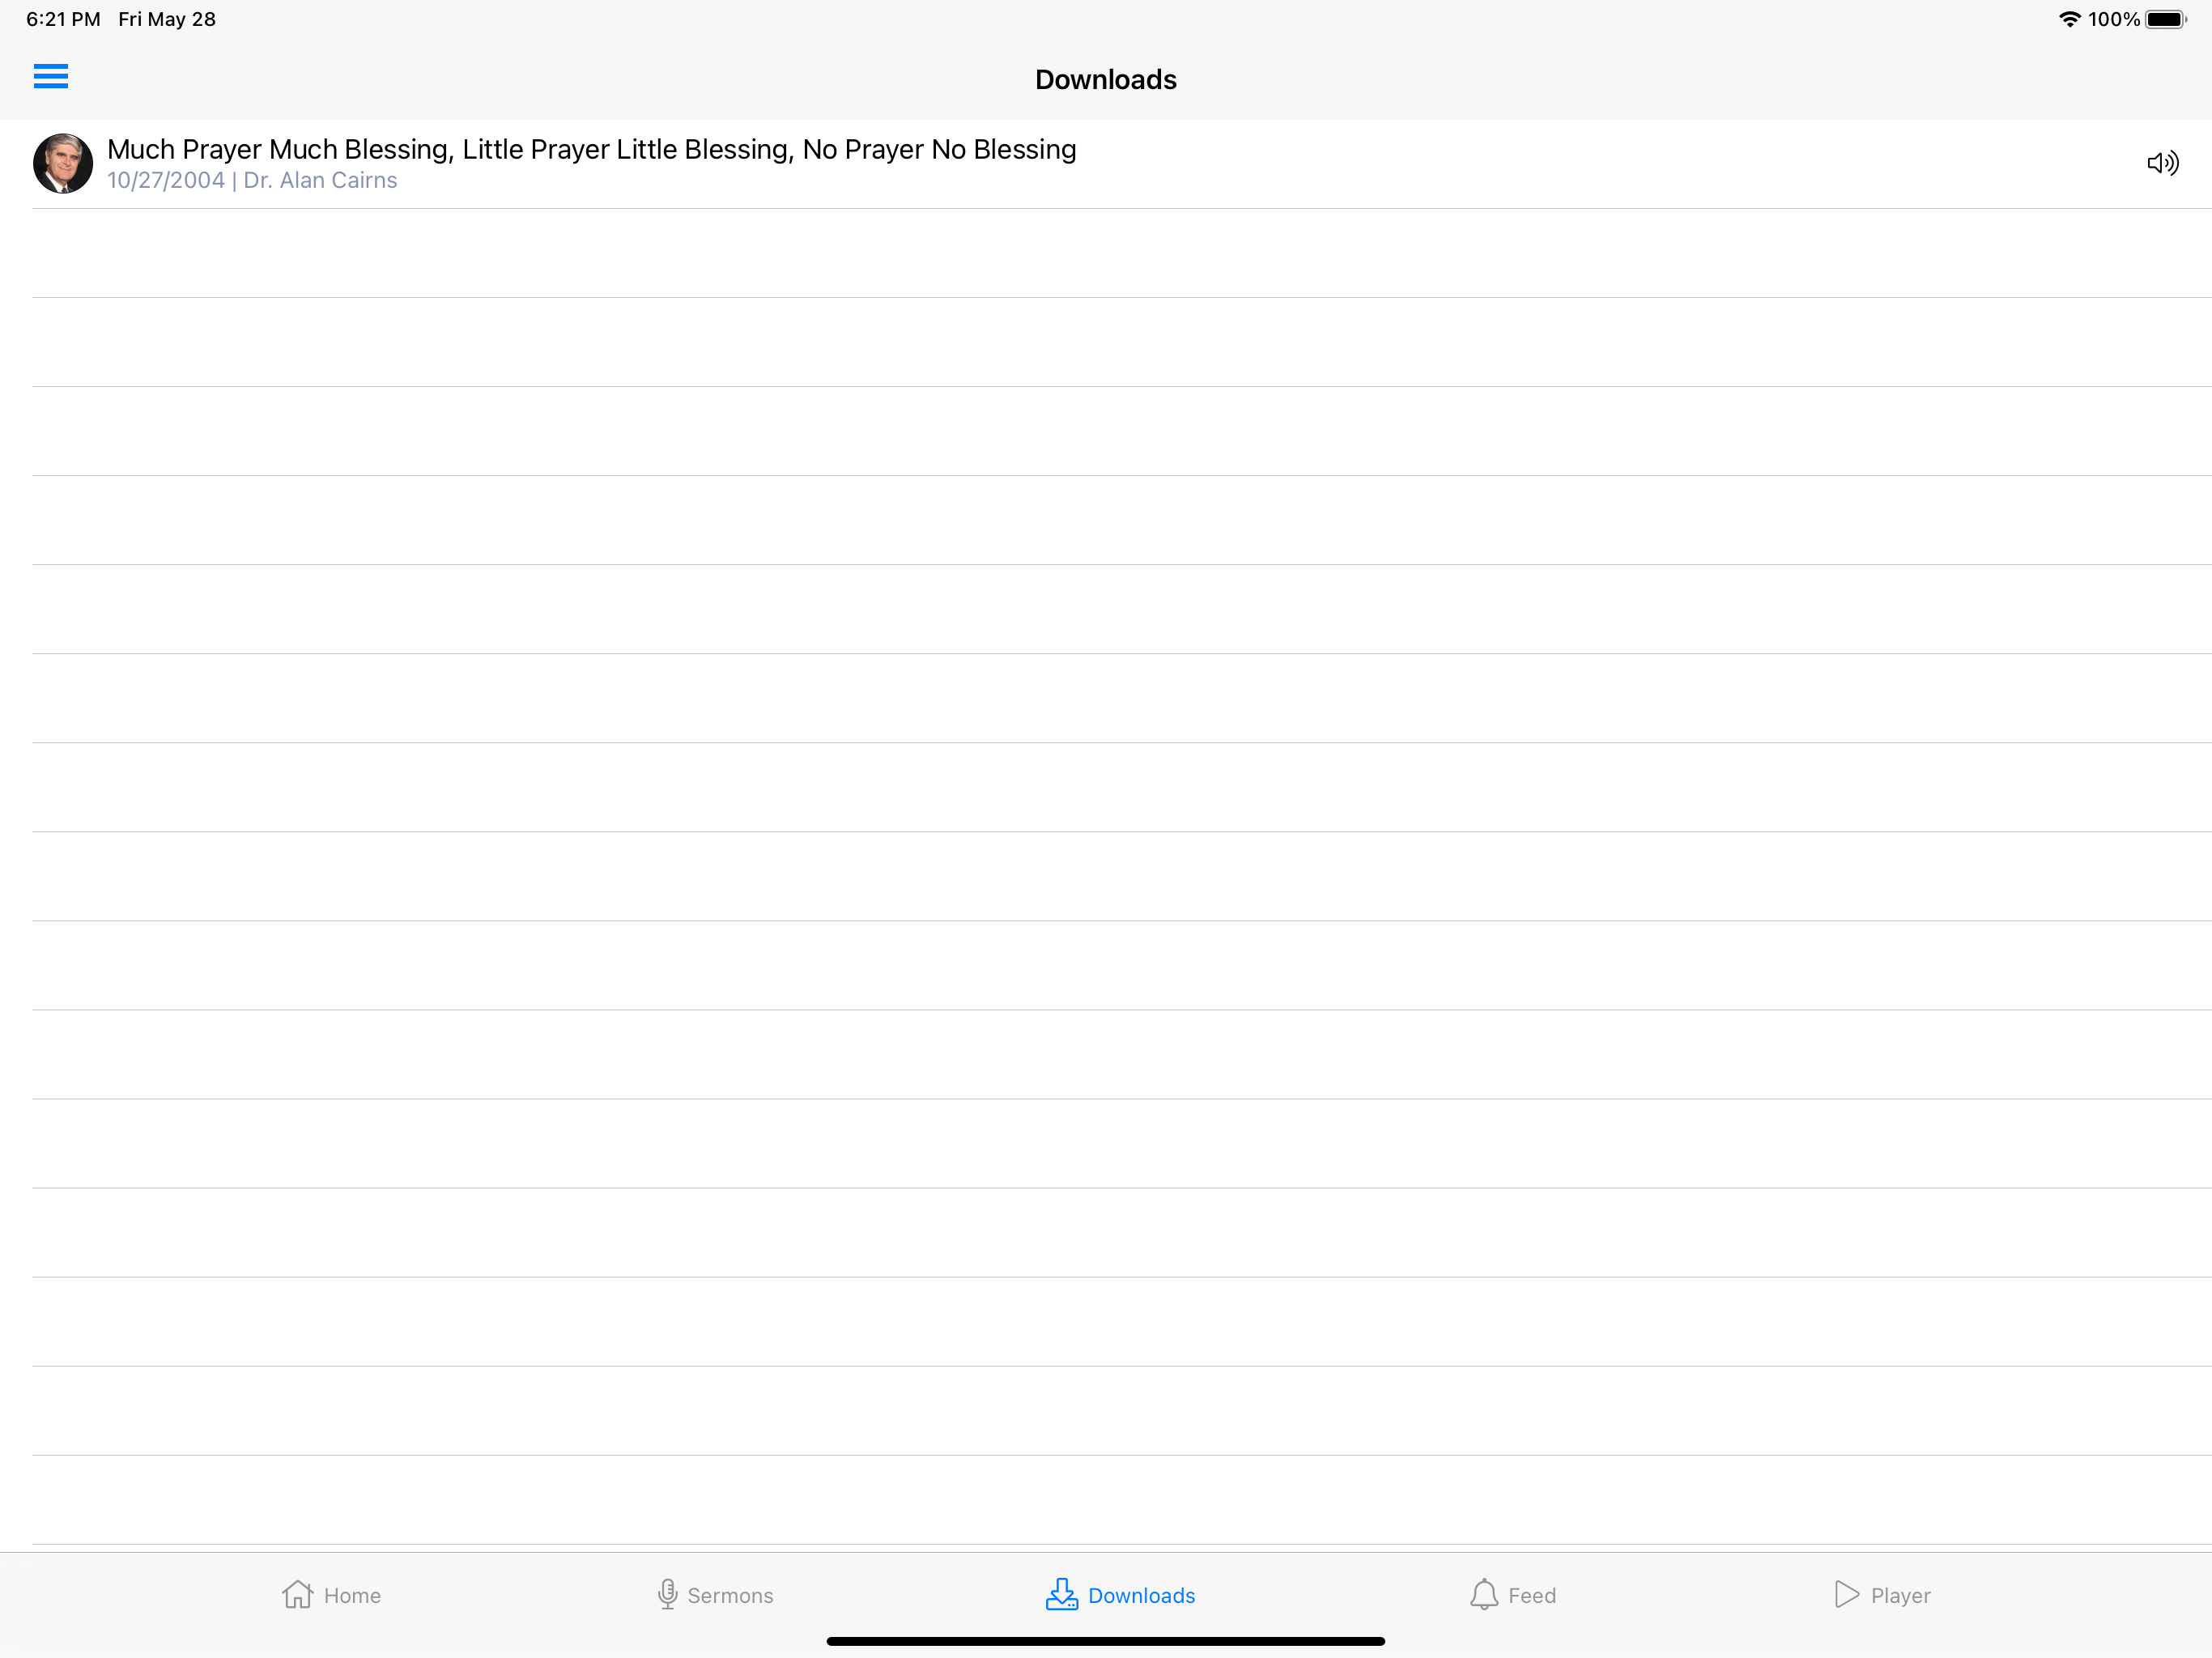Tap the battery indicator icon

[x=2165, y=19]
